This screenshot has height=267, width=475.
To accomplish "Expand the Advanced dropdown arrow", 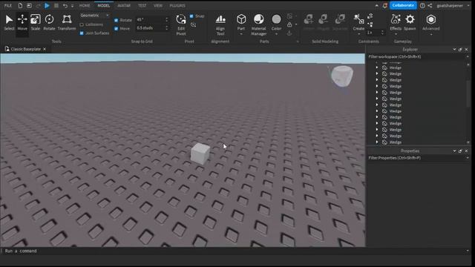I will 430,34.
